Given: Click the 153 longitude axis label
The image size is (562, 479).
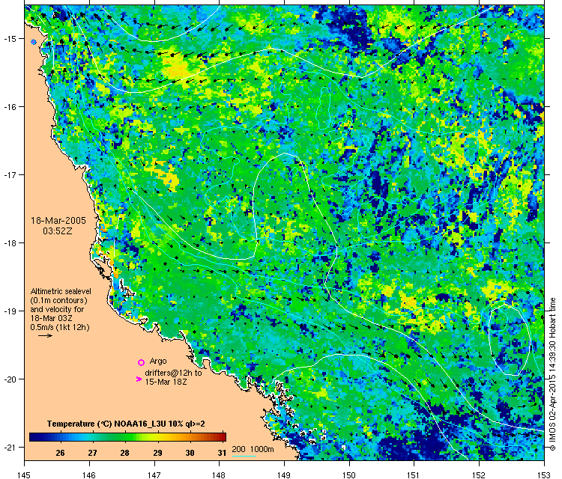Looking at the screenshot, I should [544, 475].
